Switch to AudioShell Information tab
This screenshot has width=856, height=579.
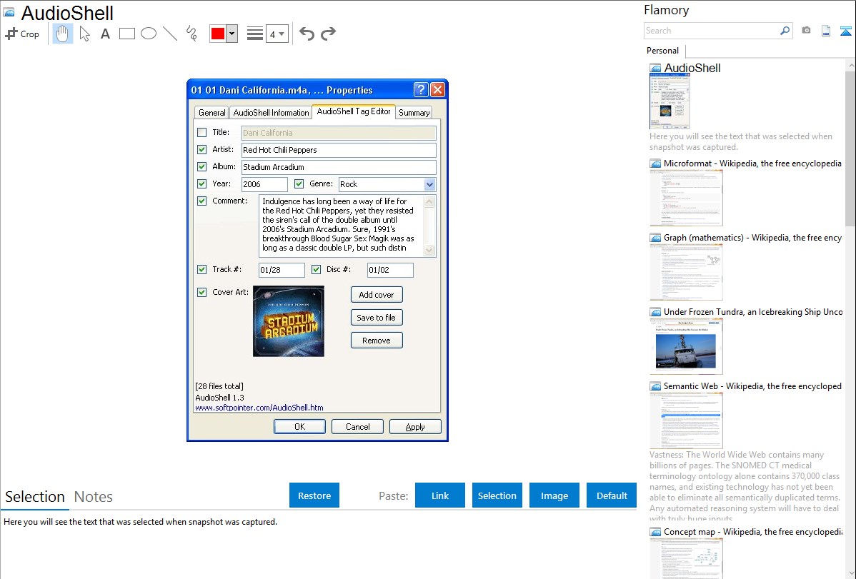point(271,112)
